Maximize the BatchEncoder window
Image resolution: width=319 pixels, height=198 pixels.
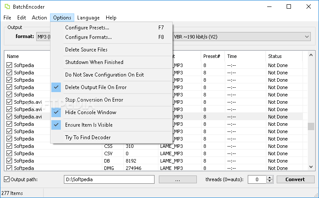pos(289,6)
